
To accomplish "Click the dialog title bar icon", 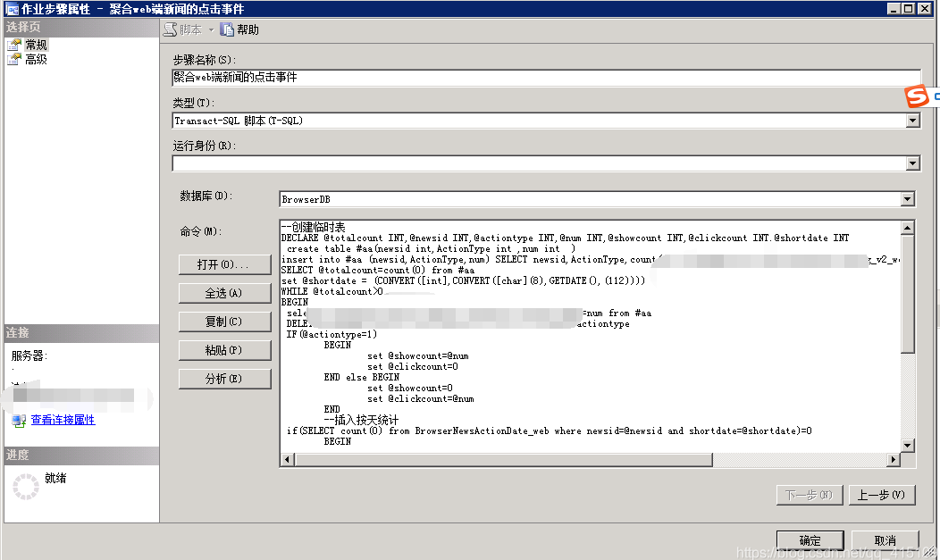I will [12, 9].
